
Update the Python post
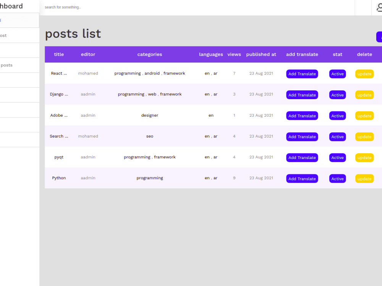pyautogui.click(x=364, y=179)
